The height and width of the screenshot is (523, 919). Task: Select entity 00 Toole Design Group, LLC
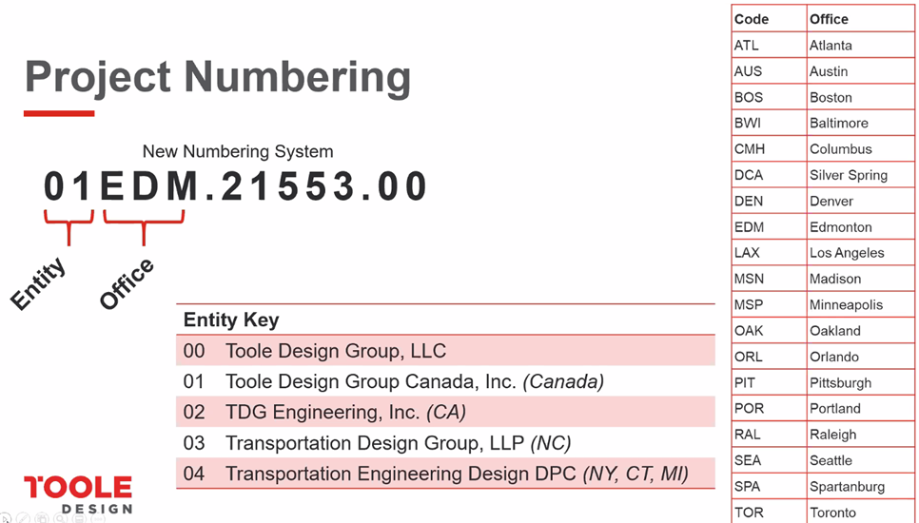[445, 350]
